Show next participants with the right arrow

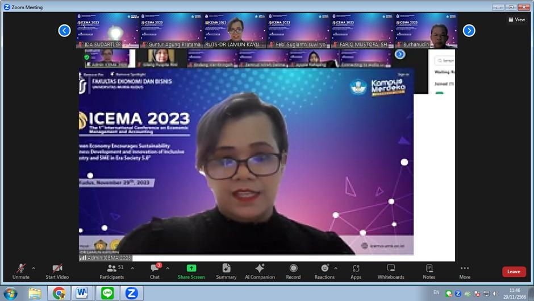469,30
